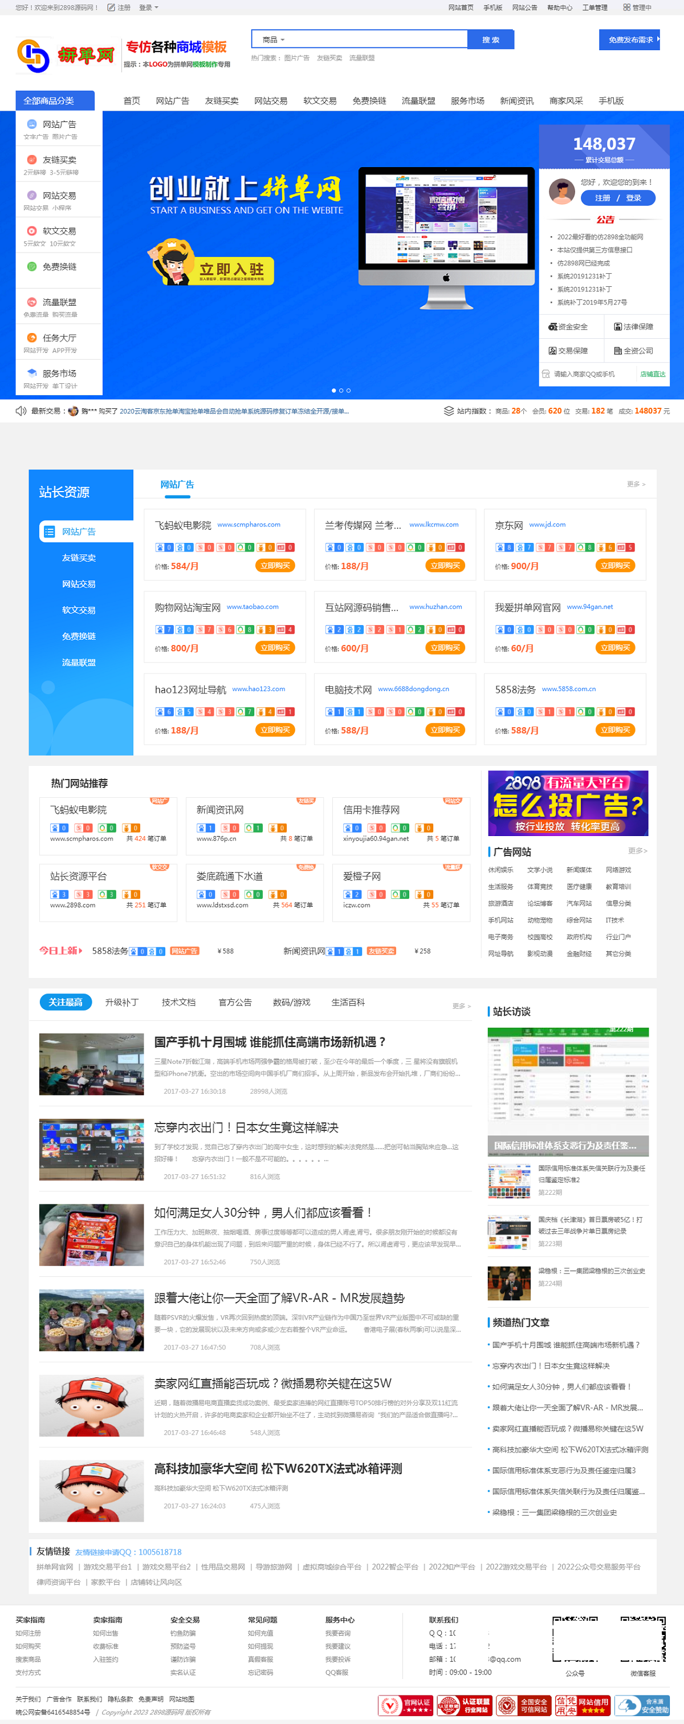
Task: Click the 免费发布需求 button
Action: pos(629,40)
